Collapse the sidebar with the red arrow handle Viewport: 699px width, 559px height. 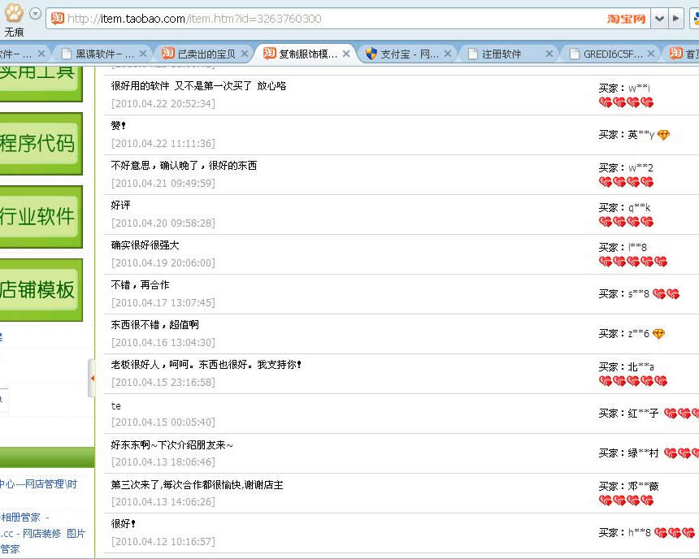92,378
